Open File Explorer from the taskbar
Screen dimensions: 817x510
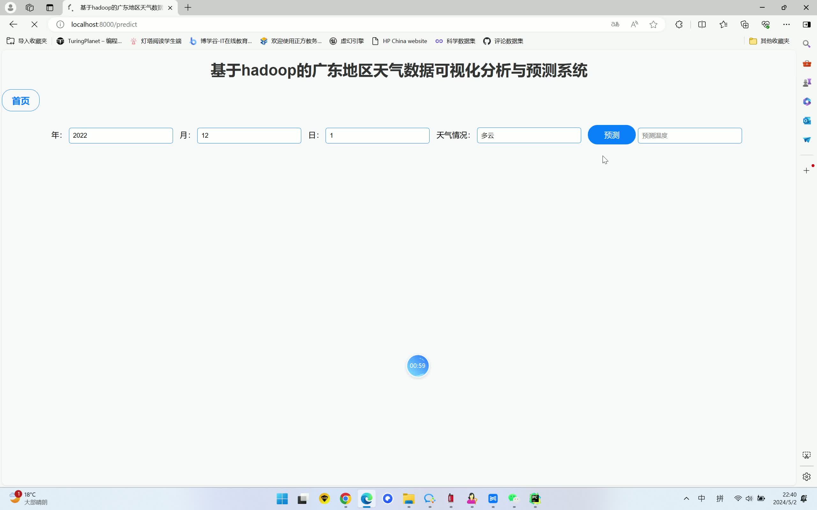pos(408,499)
